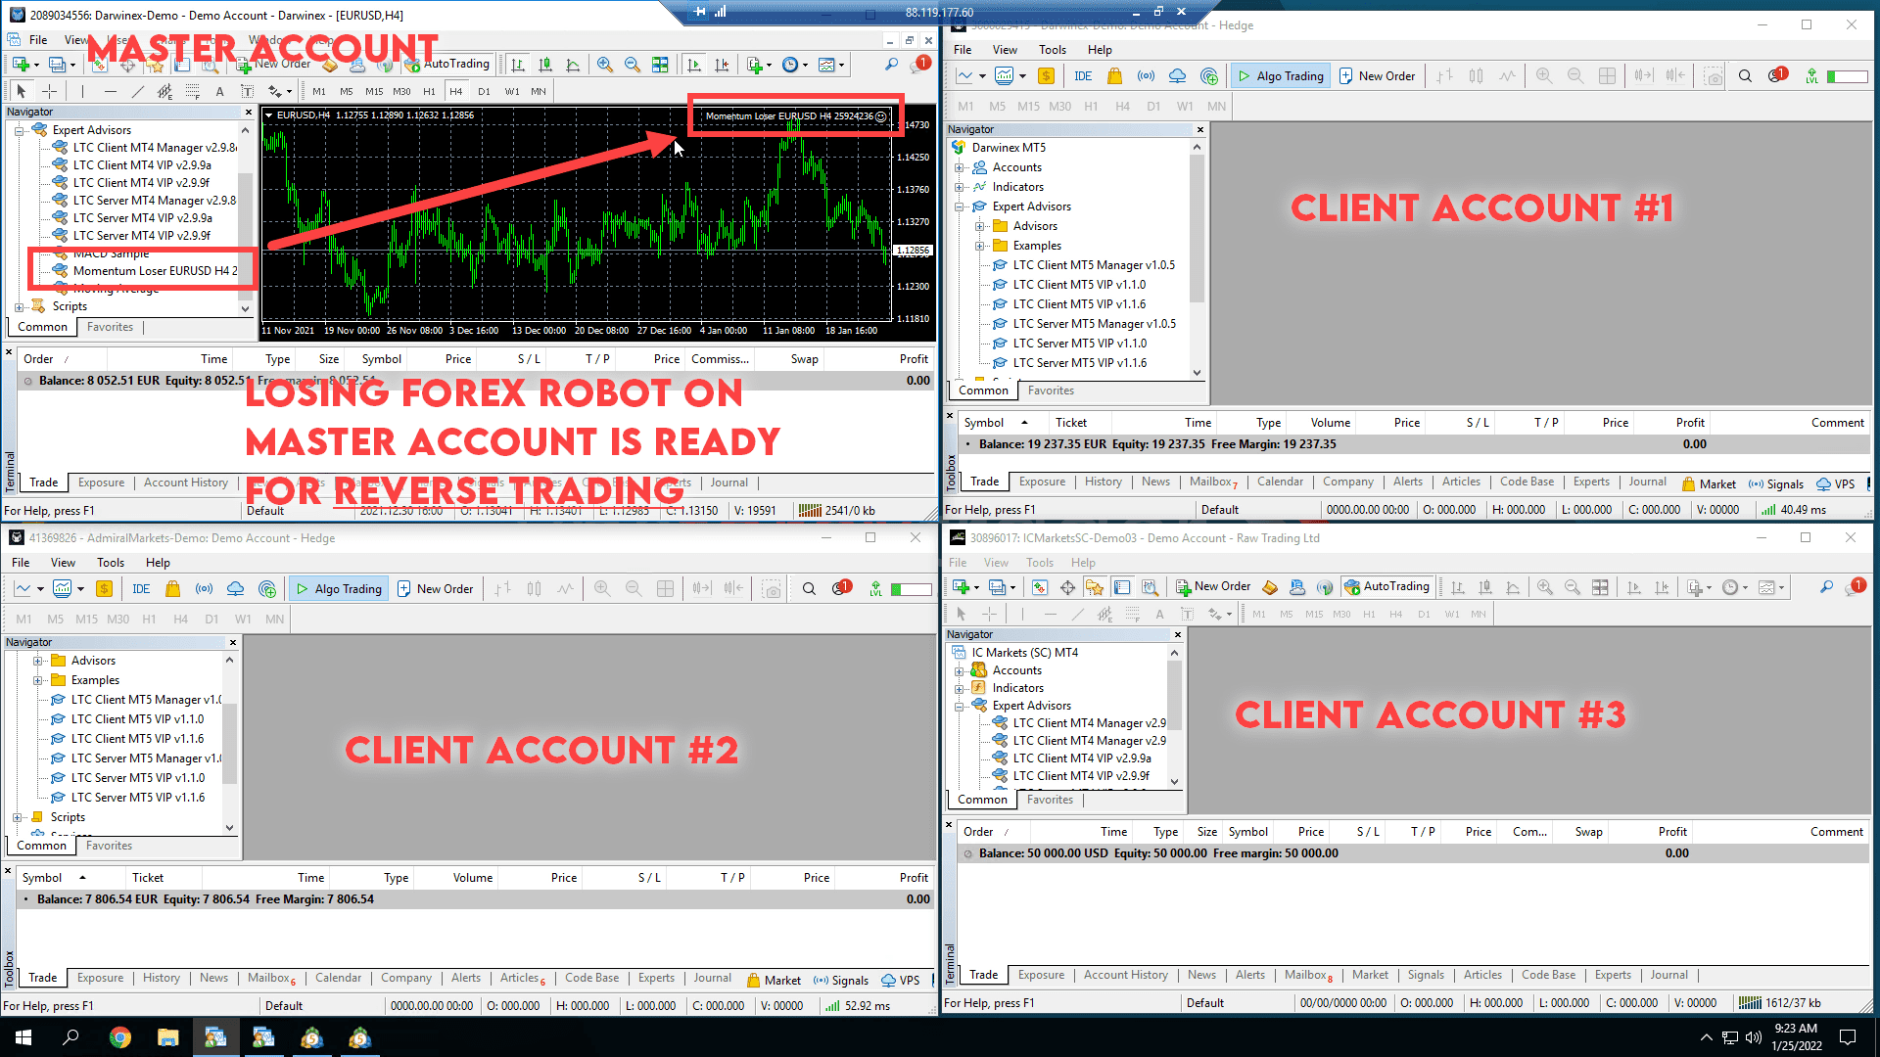Click the green progress bar in AdmiralMarkets toolbar
The image size is (1880, 1057).
coord(911,589)
